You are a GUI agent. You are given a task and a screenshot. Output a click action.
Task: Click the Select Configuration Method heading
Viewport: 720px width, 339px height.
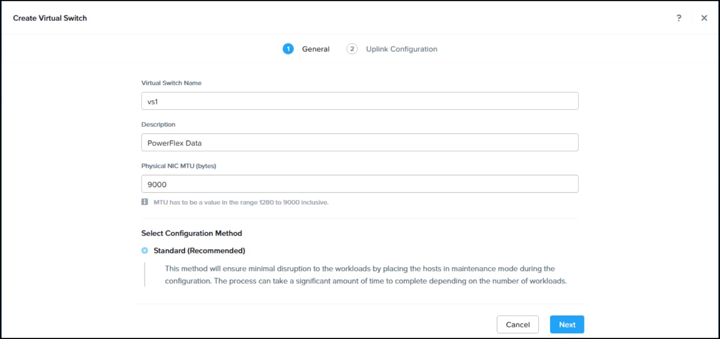(191, 233)
